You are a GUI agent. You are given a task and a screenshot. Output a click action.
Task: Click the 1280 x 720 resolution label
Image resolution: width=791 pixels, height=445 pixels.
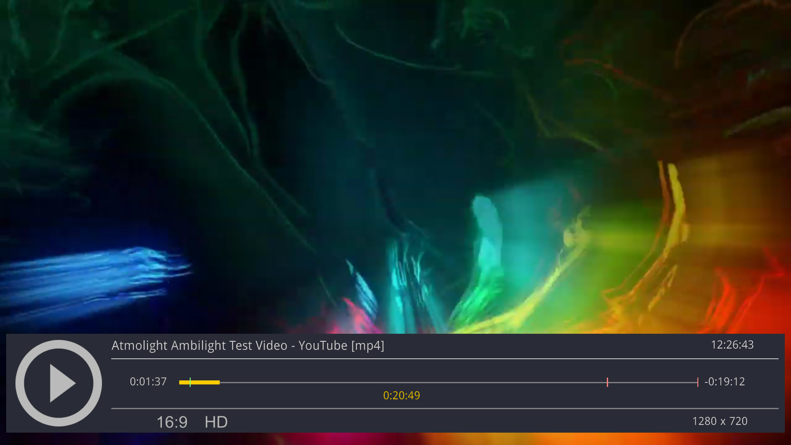point(720,421)
